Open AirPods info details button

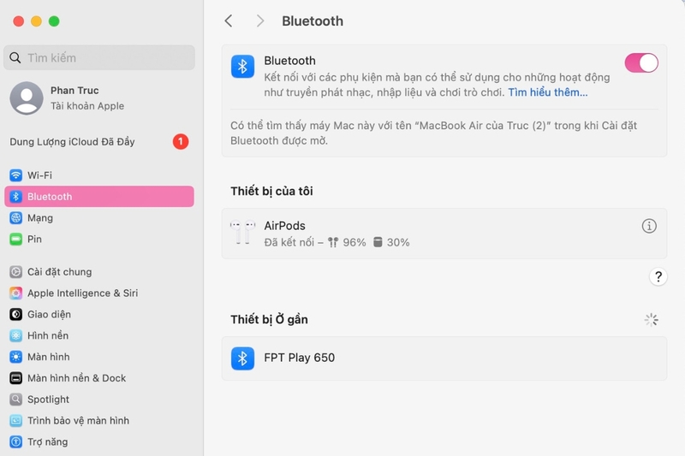[x=649, y=226]
